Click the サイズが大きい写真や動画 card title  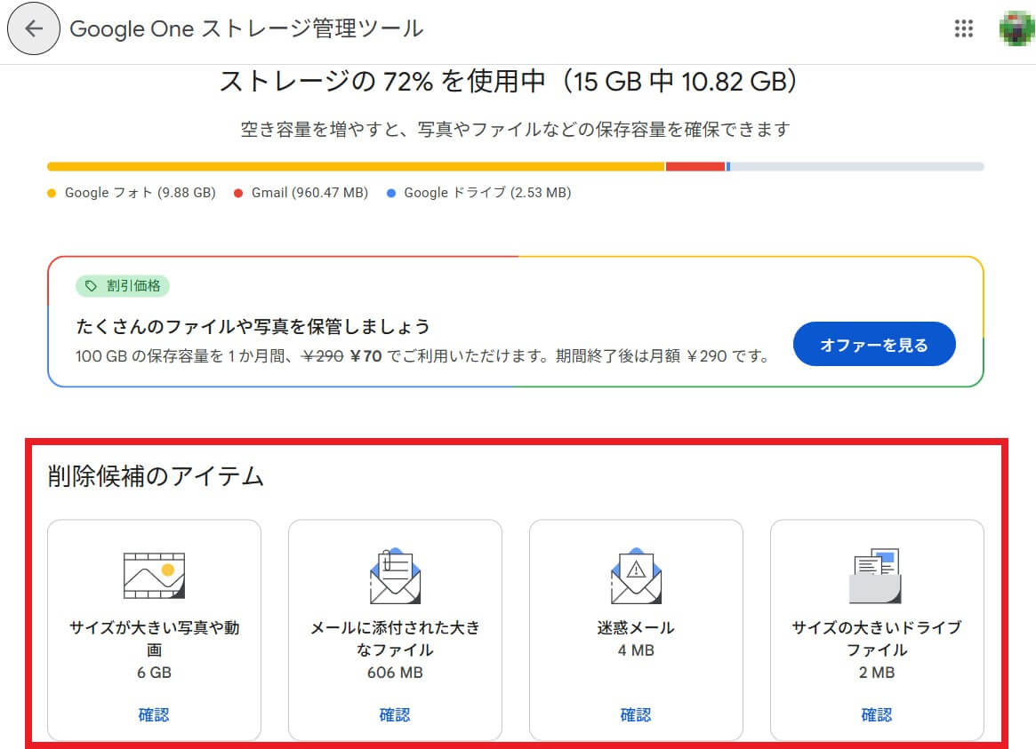(x=154, y=638)
